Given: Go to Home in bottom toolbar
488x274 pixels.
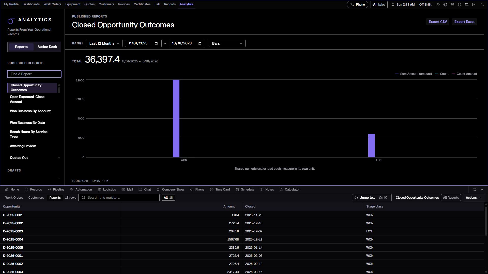Looking at the screenshot, I should click(x=12, y=190).
